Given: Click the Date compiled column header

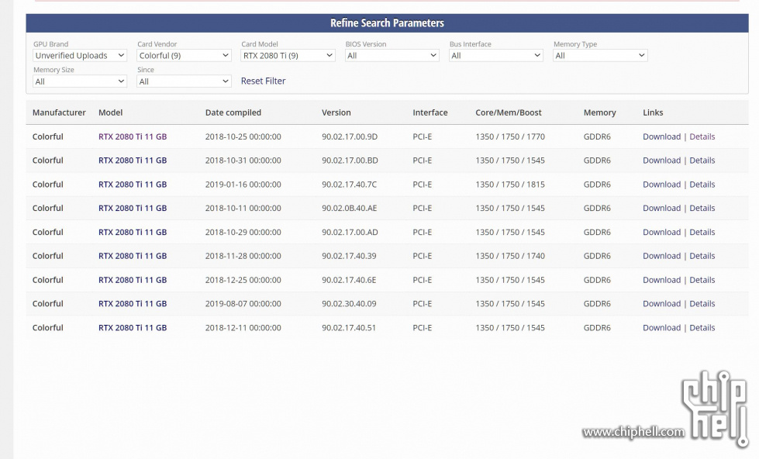Looking at the screenshot, I should [x=233, y=113].
